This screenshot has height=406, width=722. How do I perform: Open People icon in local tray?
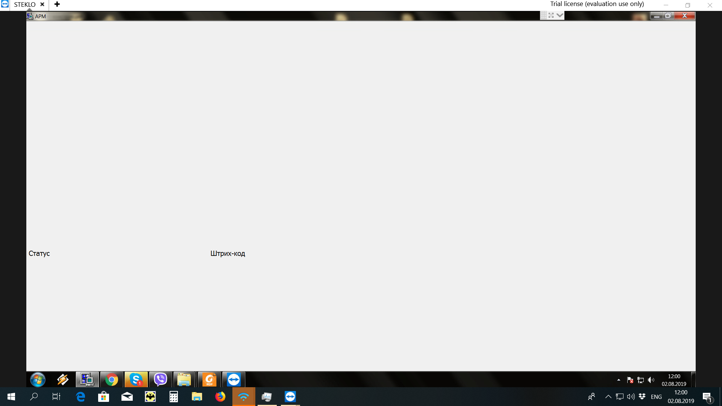[592, 397]
